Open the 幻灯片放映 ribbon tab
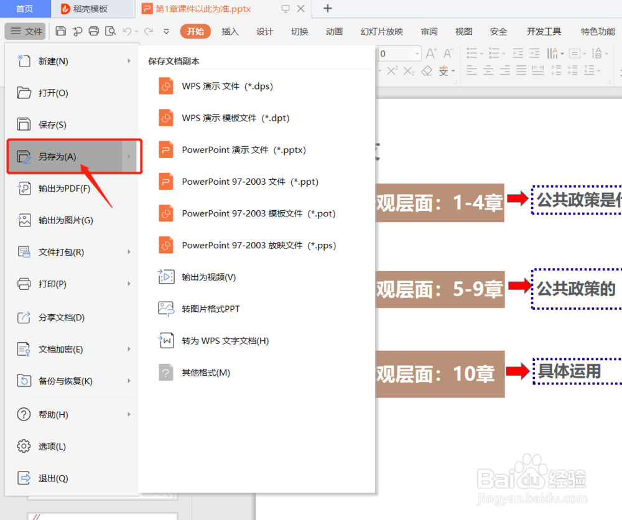The height and width of the screenshot is (520, 622). point(382,31)
